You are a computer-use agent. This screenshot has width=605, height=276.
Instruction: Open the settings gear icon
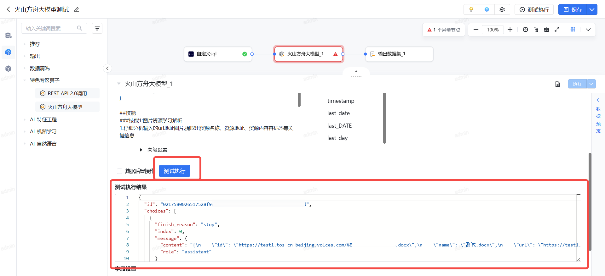502,10
